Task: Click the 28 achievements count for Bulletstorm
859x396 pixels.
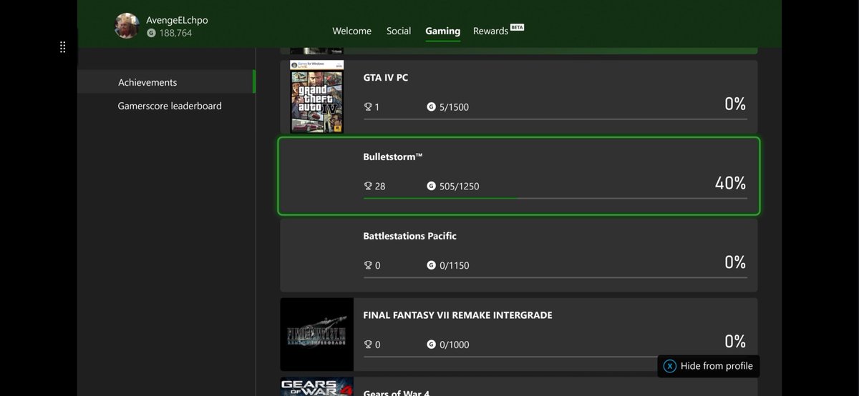Action: 380,187
